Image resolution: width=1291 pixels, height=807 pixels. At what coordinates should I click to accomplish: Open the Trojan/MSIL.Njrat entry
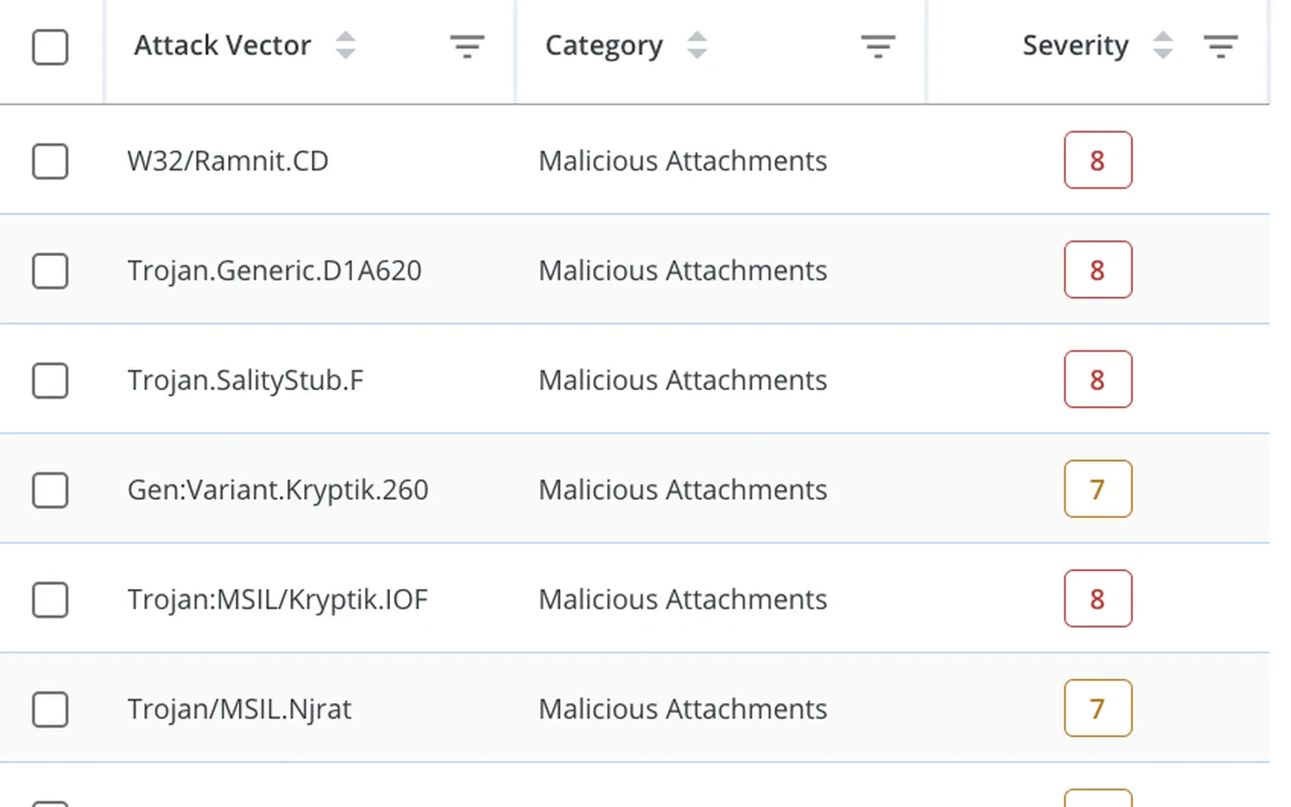coord(240,710)
